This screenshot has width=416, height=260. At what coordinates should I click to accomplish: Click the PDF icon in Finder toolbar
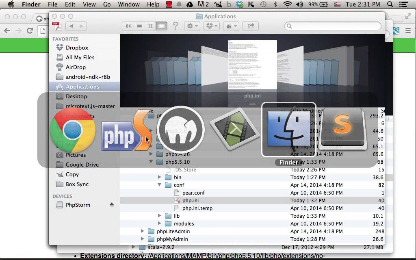57,26
